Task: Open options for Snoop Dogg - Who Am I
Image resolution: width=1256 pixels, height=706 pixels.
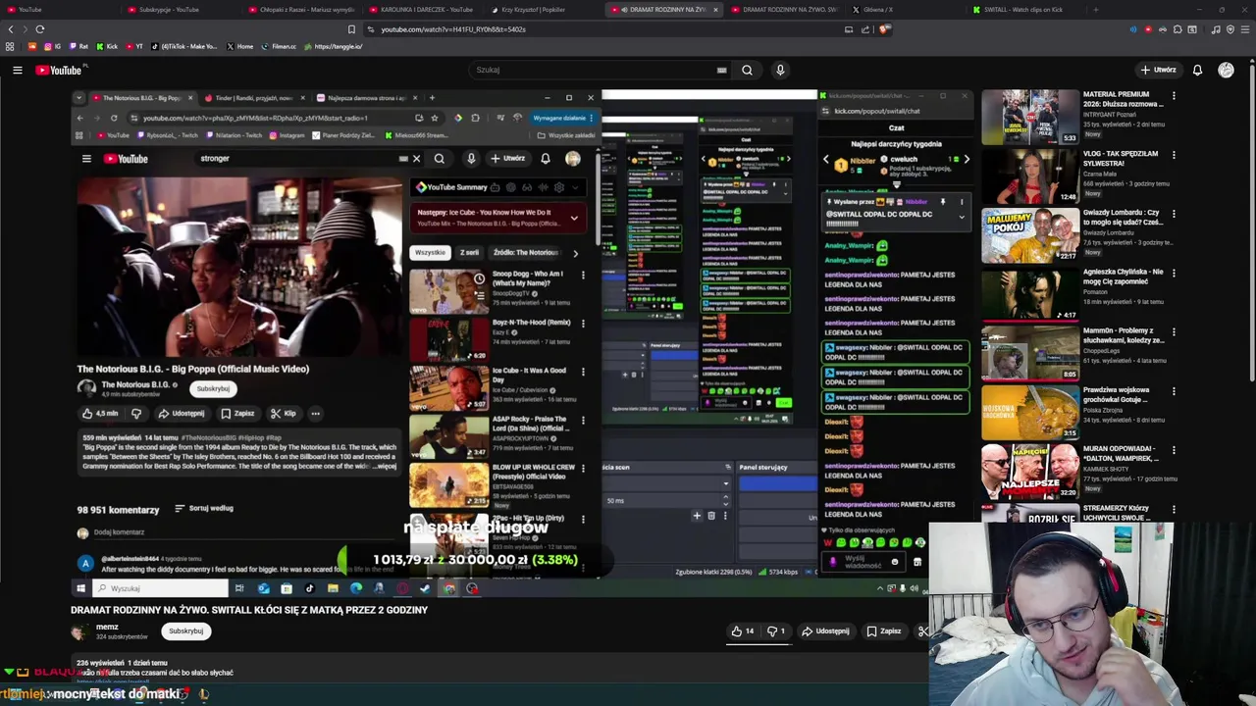Action: [583, 276]
